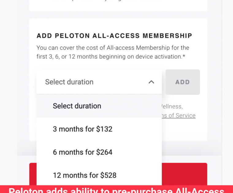This screenshot has height=193, width=233.
Task: Choose '12 months for $528' membership option
Action: [x=85, y=175]
